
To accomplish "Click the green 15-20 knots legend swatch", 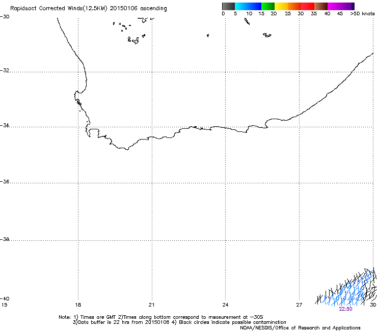I will (268, 6).
